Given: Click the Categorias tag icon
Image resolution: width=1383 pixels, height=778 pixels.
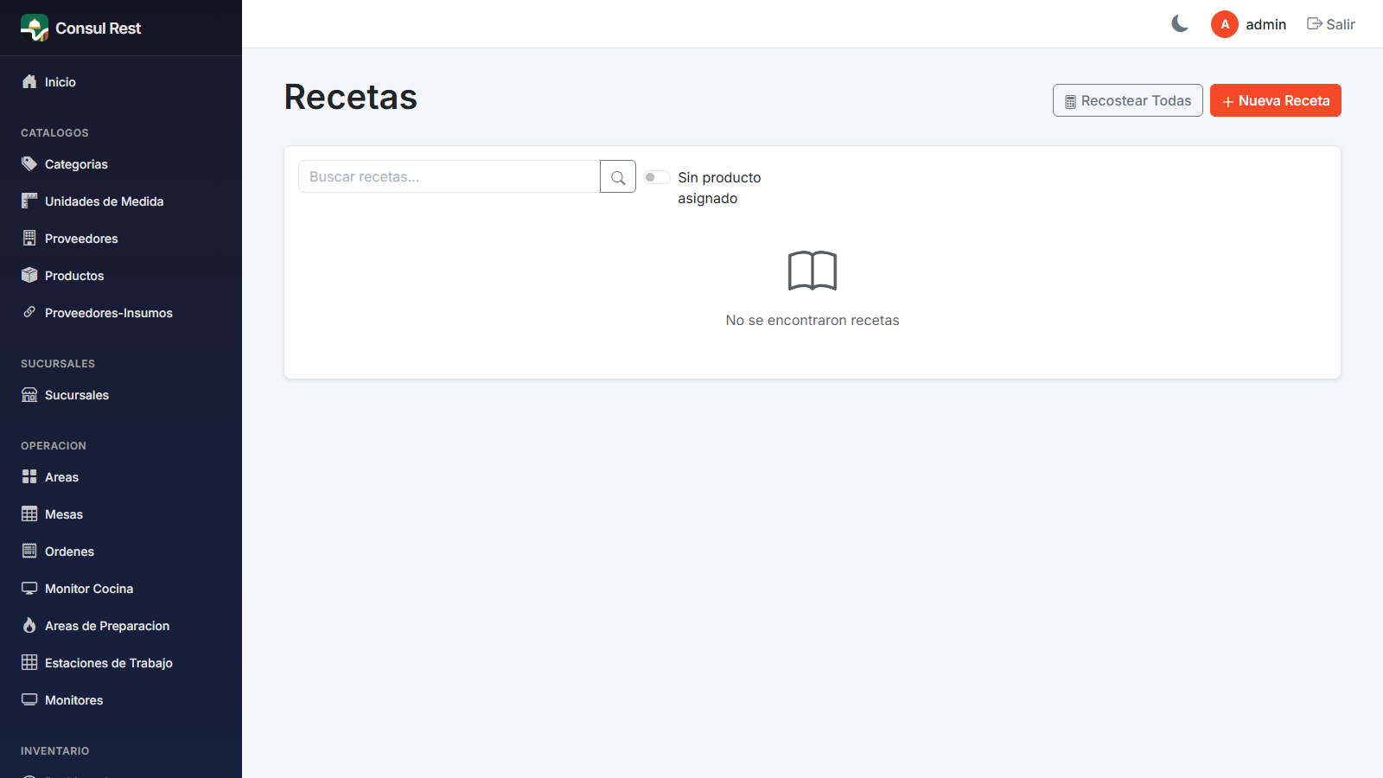Looking at the screenshot, I should click(x=29, y=163).
